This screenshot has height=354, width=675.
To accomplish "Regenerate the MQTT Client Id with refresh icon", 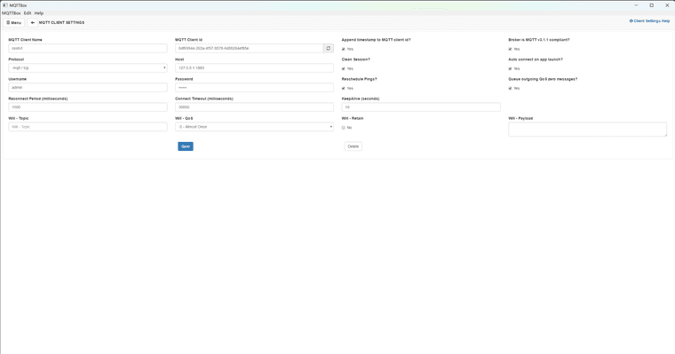I will pos(329,48).
